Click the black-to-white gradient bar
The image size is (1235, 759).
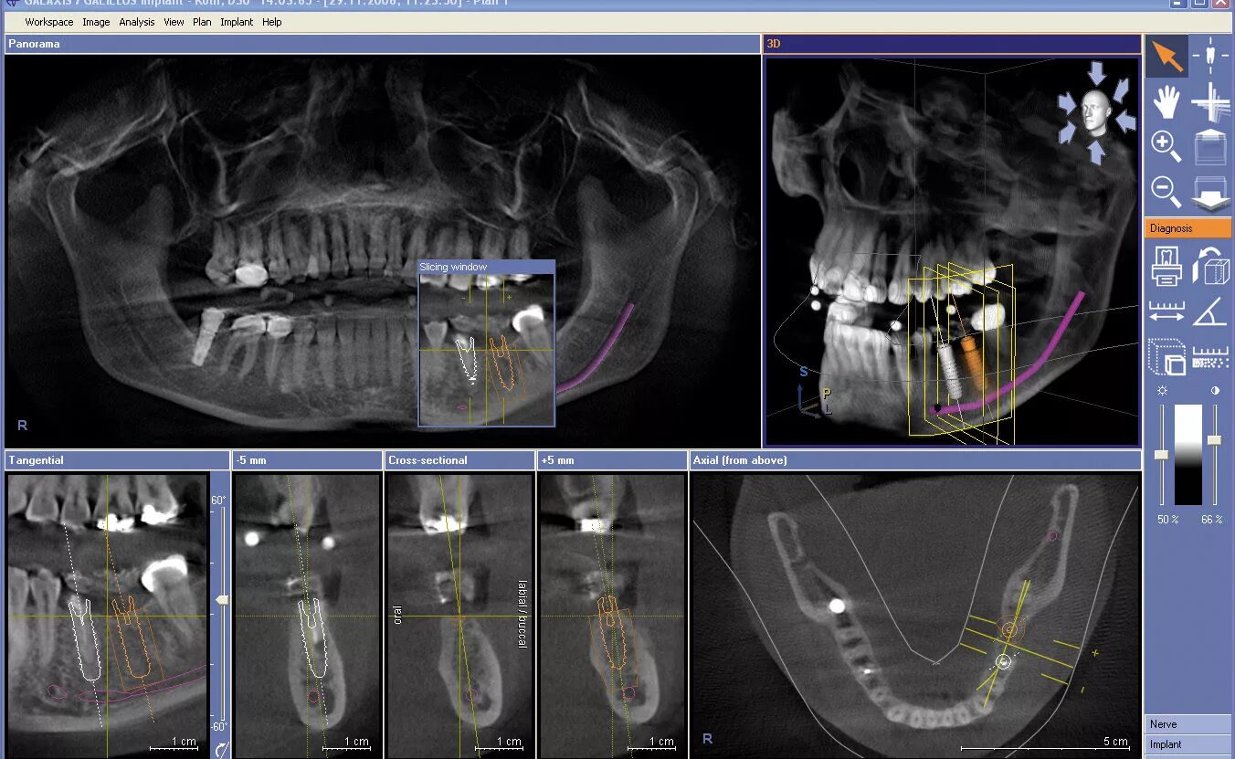pos(1188,455)
